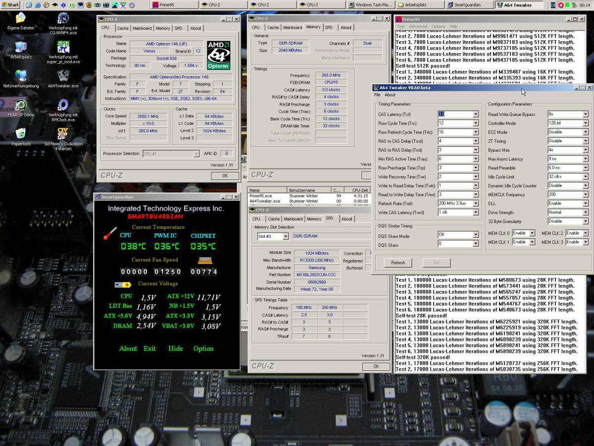Image resolution: width=594 pixels, height=446 pixels.
Task: Click the Windows Start button
Action: tap(10, 5)
